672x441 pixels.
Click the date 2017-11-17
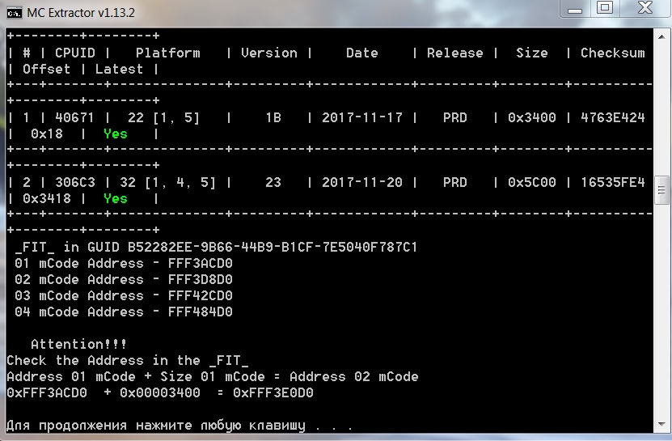[362, 117]
